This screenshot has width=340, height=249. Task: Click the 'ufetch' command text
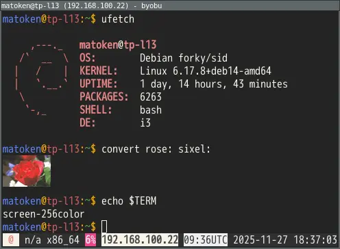click(x=118, y=19)
